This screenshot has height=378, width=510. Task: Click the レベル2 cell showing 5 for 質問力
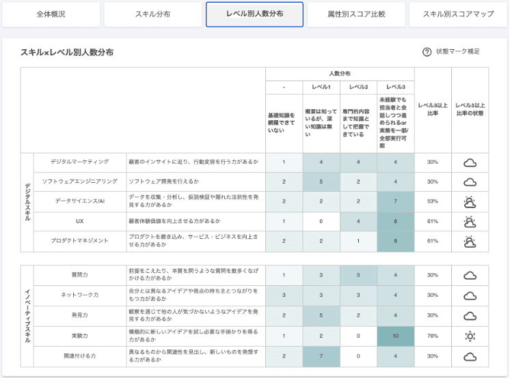tap(358, 275)
